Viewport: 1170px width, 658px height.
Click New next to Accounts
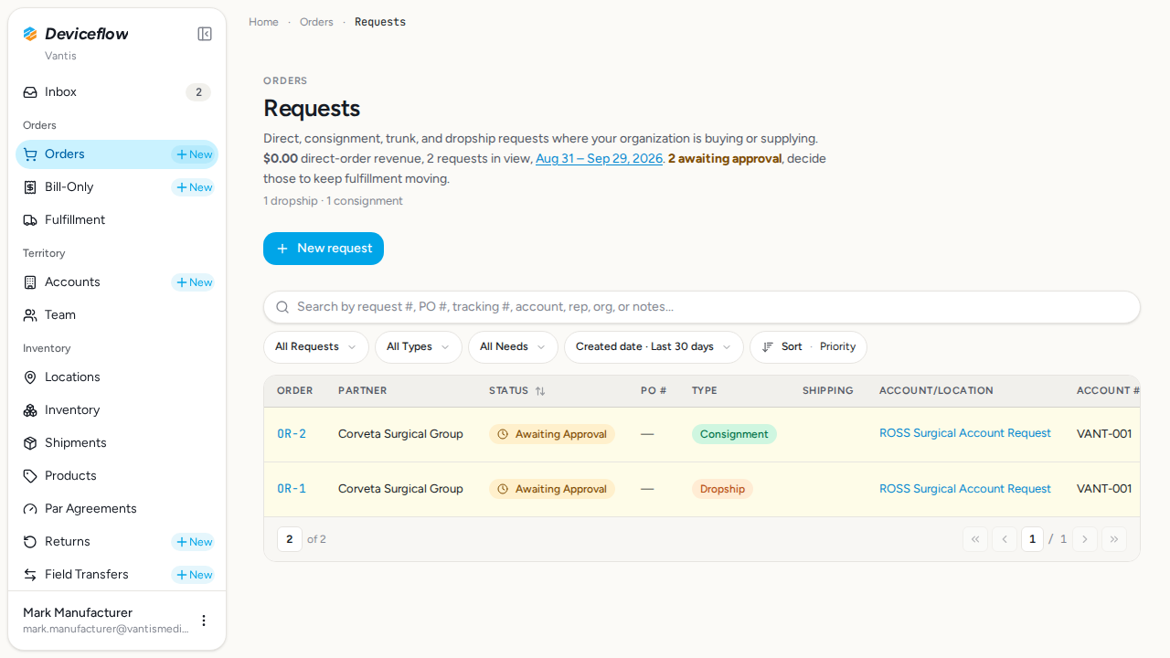coord(194,282)
